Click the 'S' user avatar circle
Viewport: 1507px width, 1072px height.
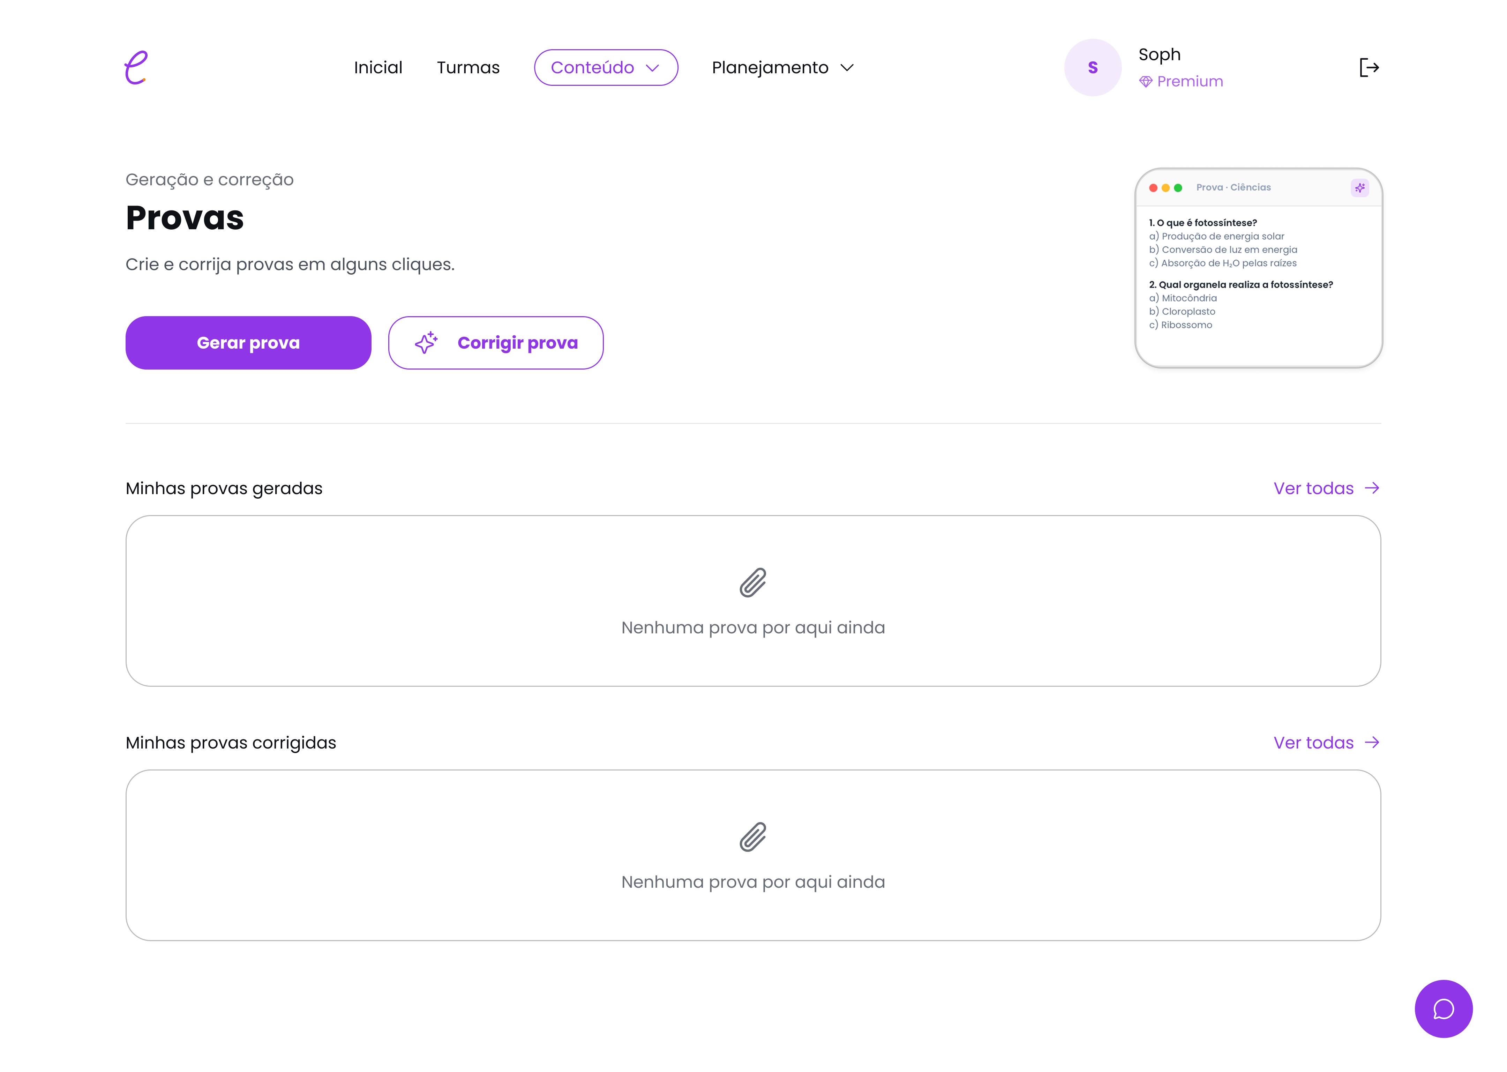click(1093, 67)
